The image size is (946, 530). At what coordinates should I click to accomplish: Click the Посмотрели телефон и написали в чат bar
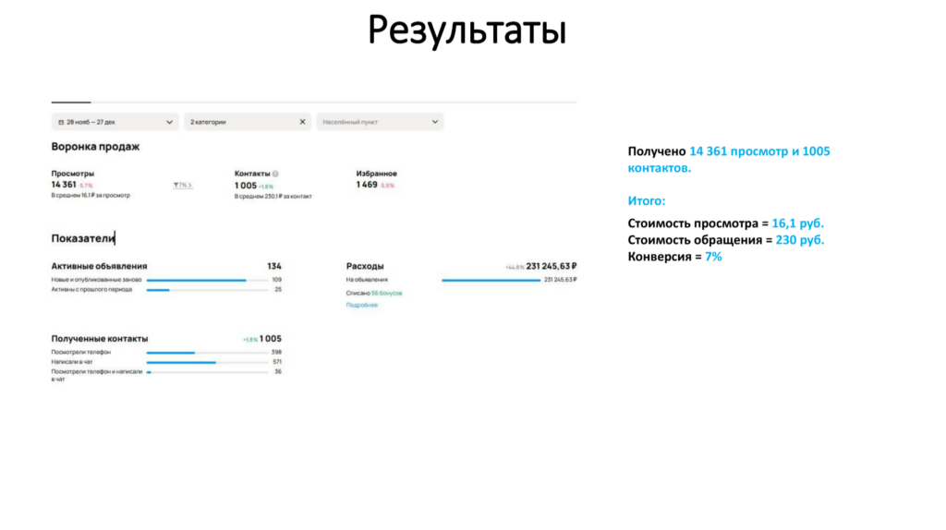(x=208, y=372)
